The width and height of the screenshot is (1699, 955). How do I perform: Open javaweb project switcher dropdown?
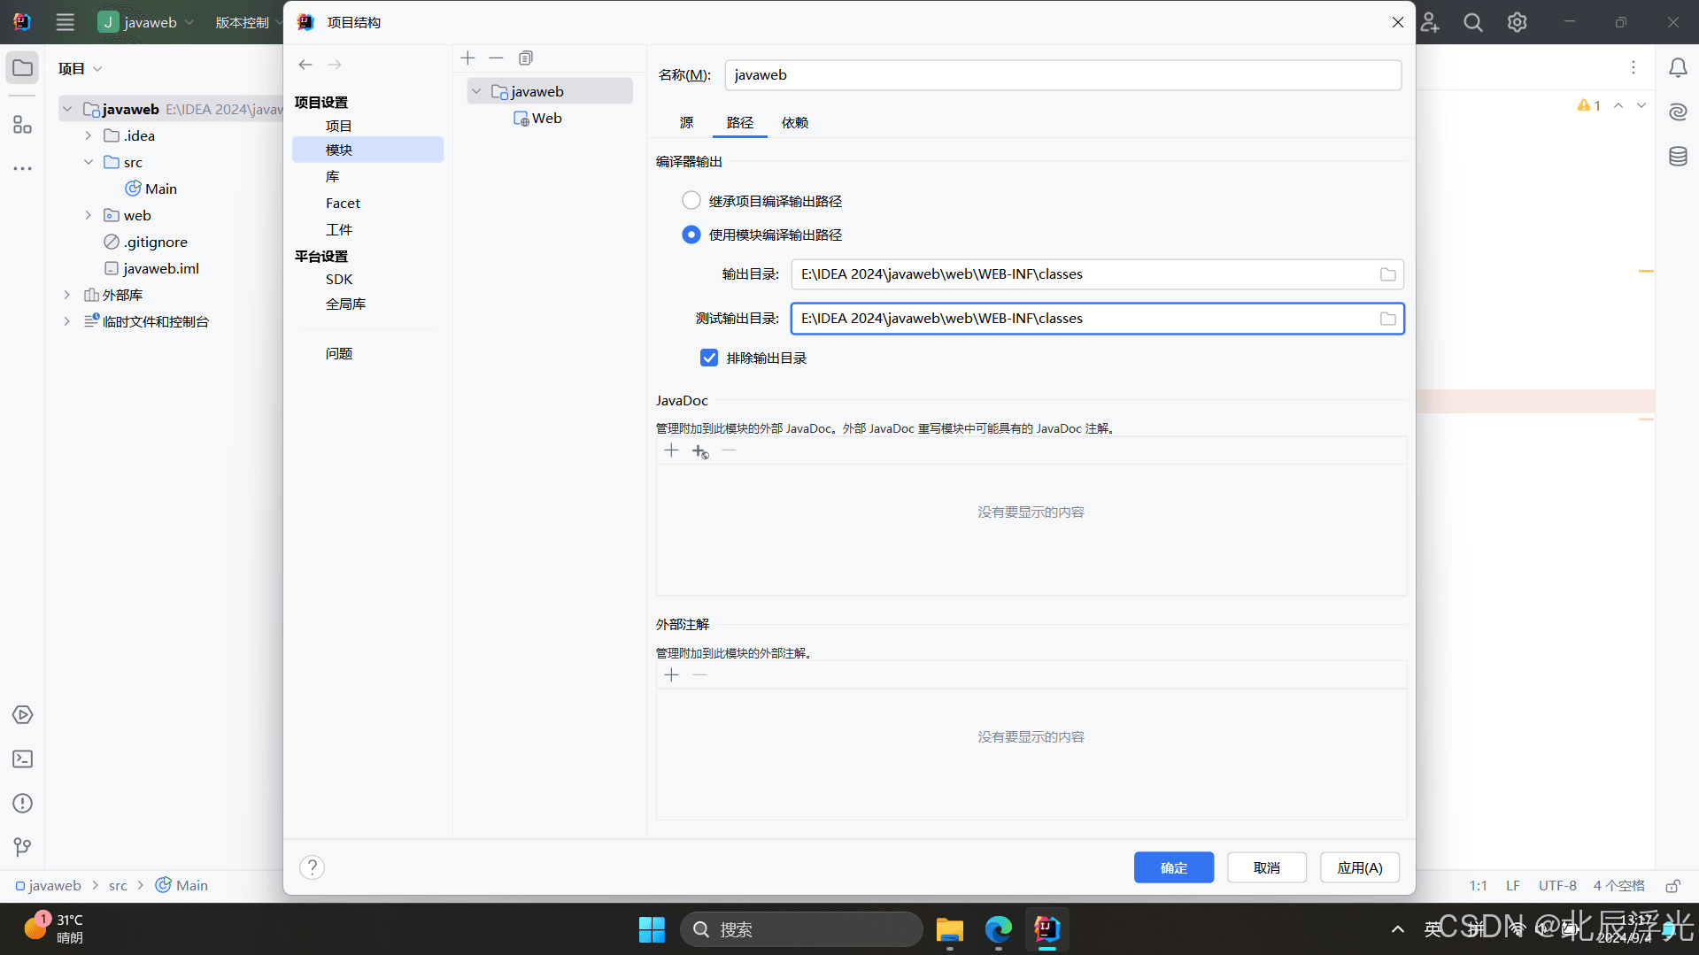[x=146, y=22]
